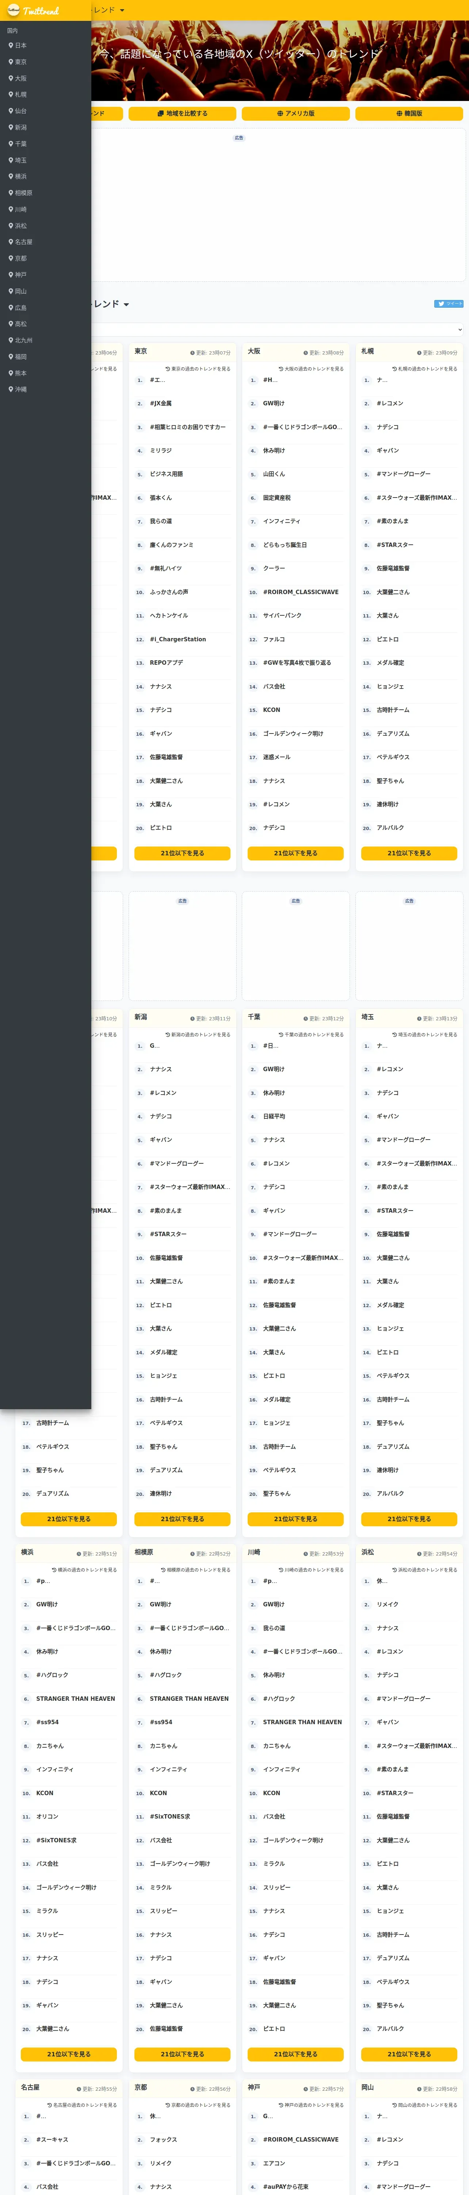Click 日経平均 in the 千葉 trend list
Screen dimensions: 469x2195
(x=274, y=1116)
